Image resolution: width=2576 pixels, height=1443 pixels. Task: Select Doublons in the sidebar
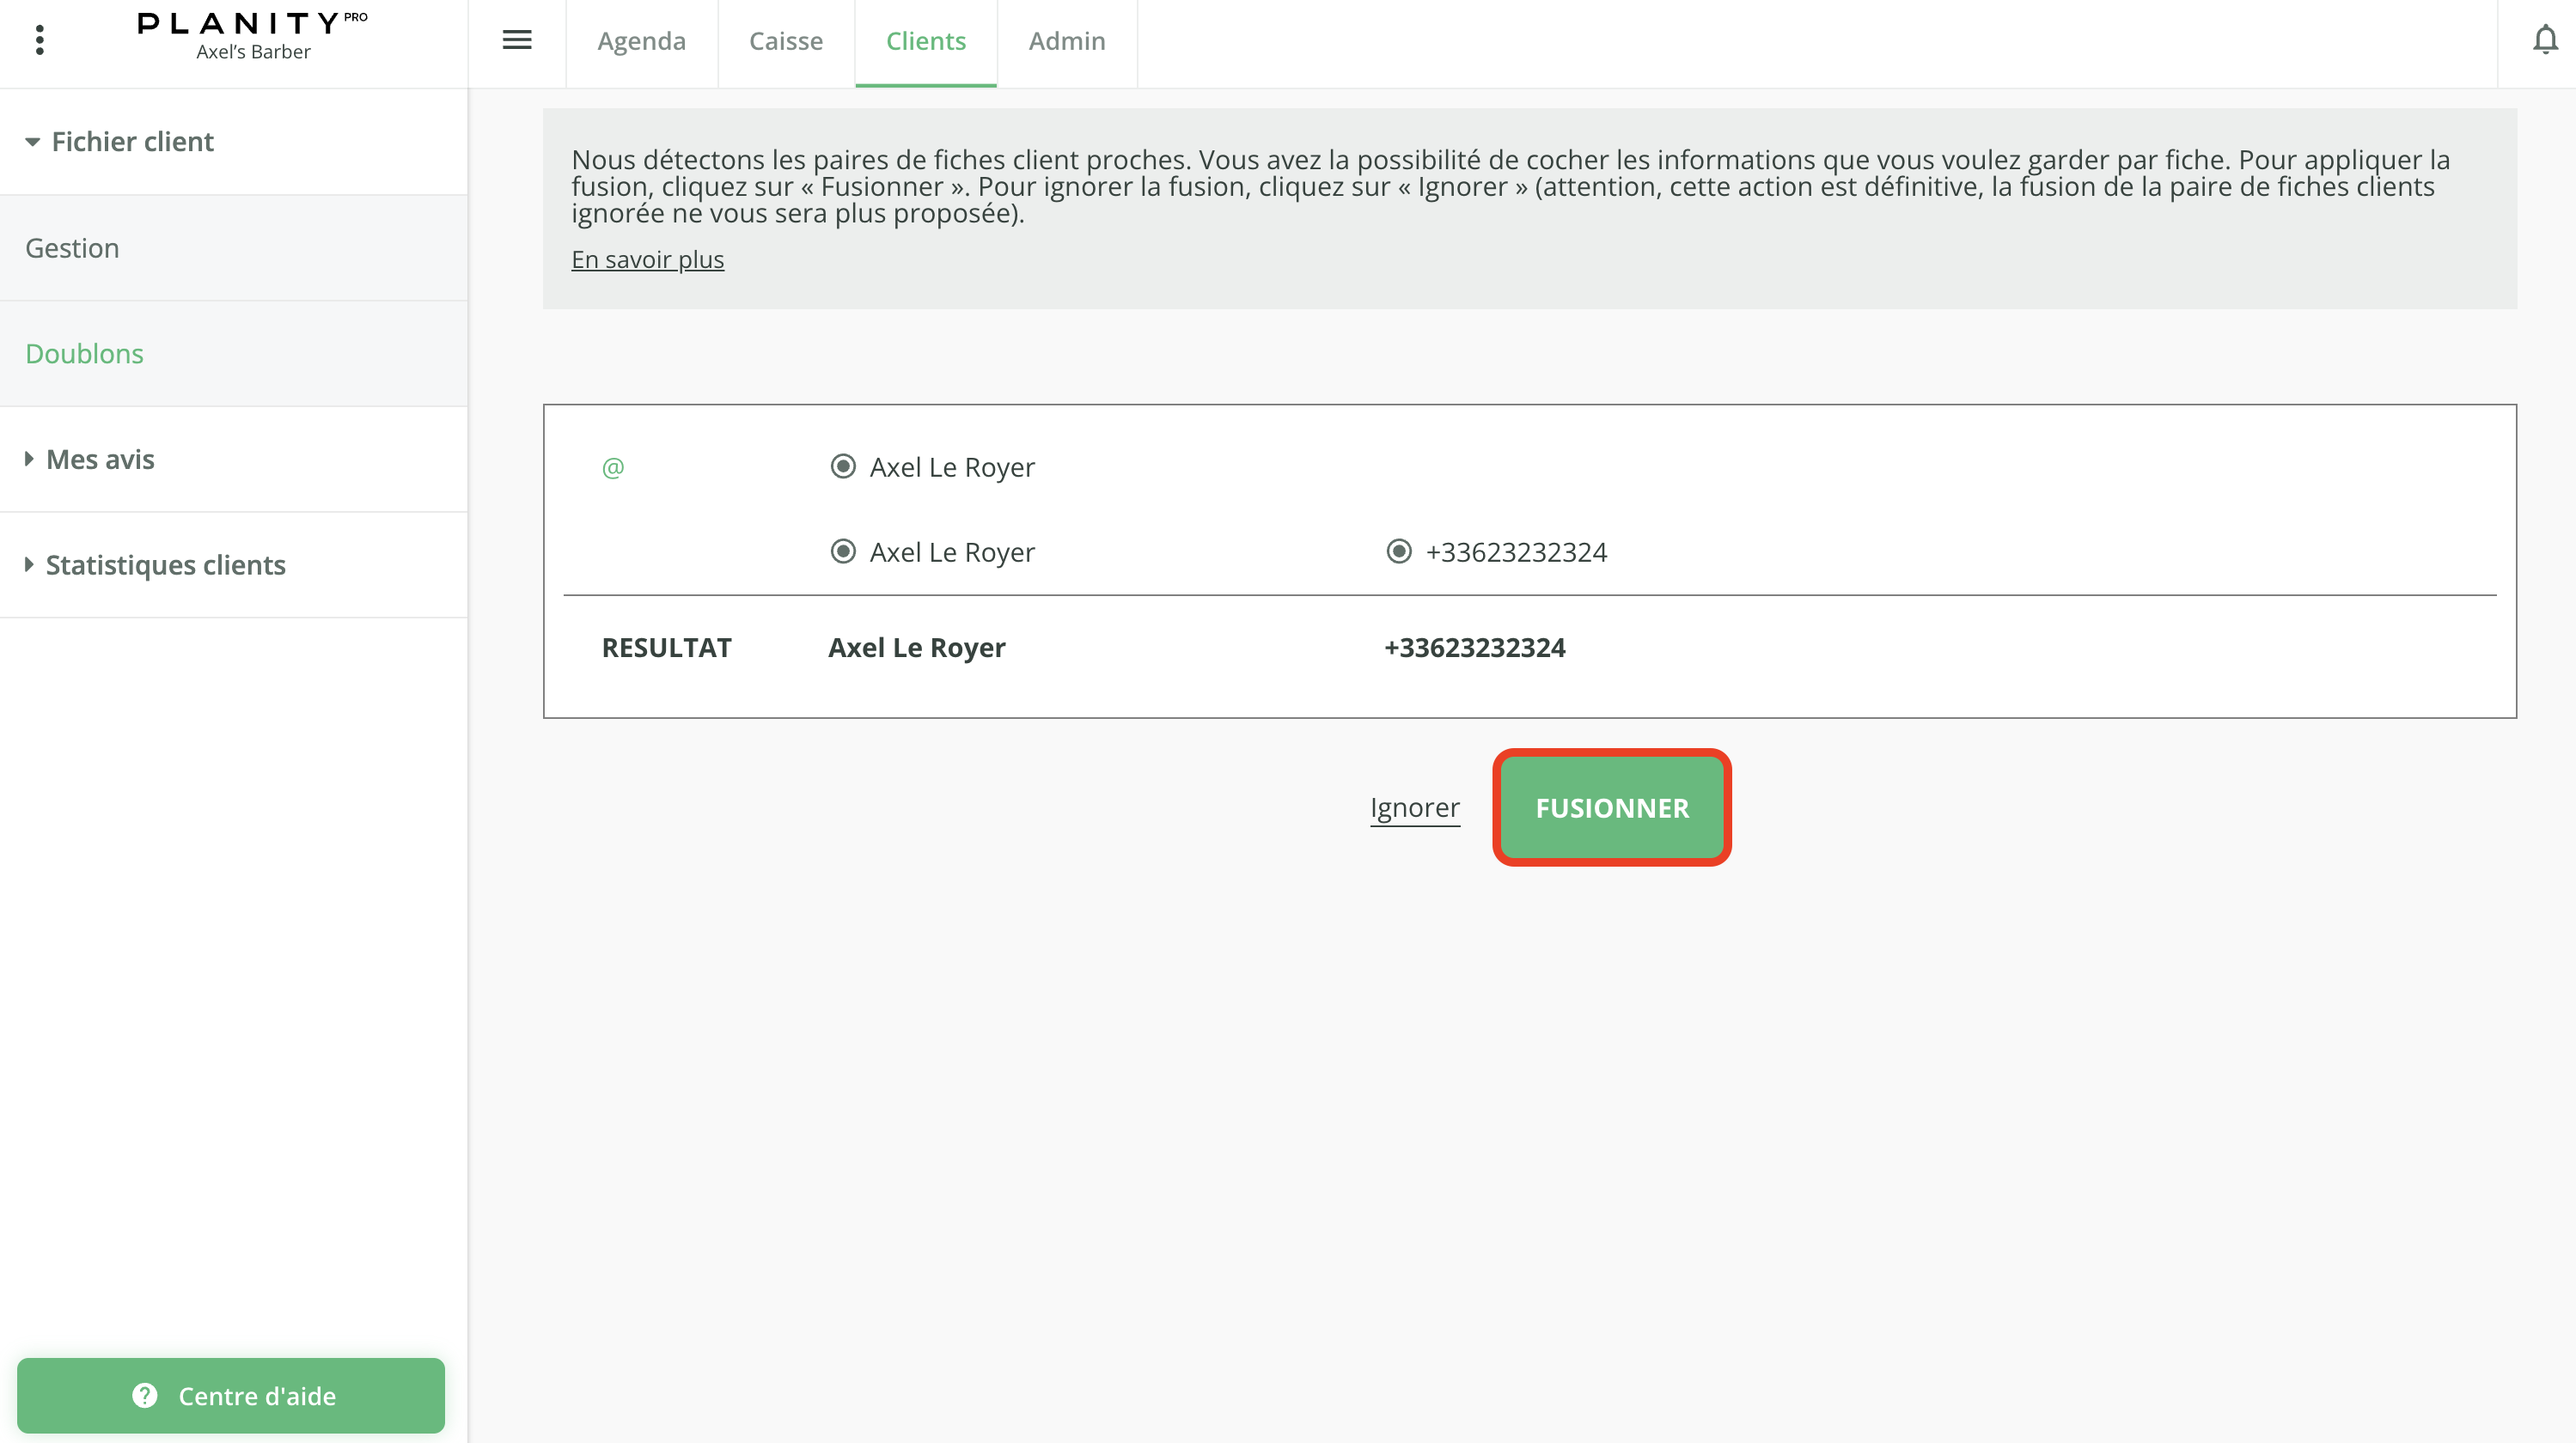84,354
